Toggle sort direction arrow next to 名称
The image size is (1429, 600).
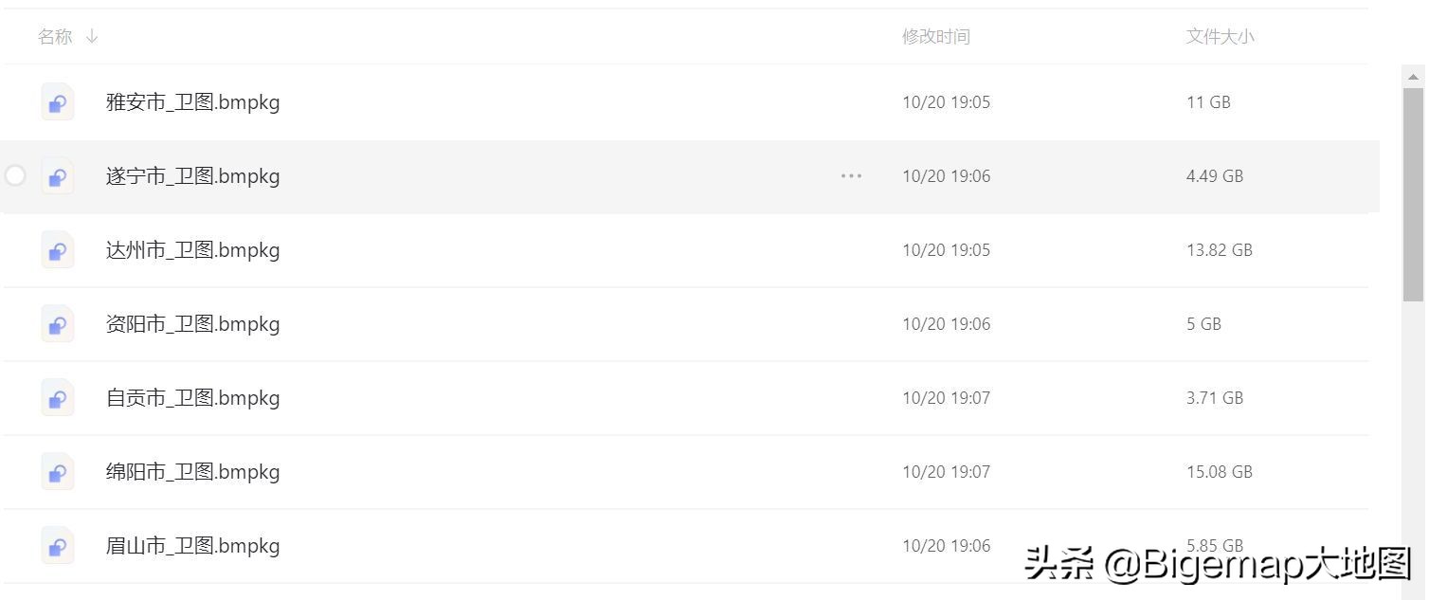pos(92,37)
